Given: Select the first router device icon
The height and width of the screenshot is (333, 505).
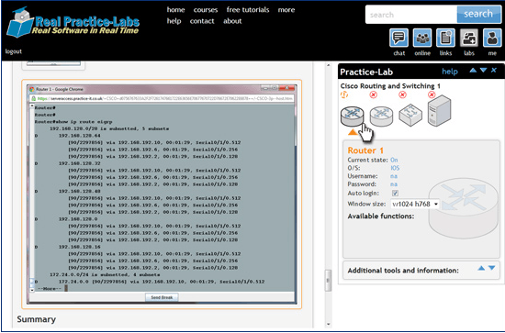Looking at the screenshot, I should pos(353,117).
